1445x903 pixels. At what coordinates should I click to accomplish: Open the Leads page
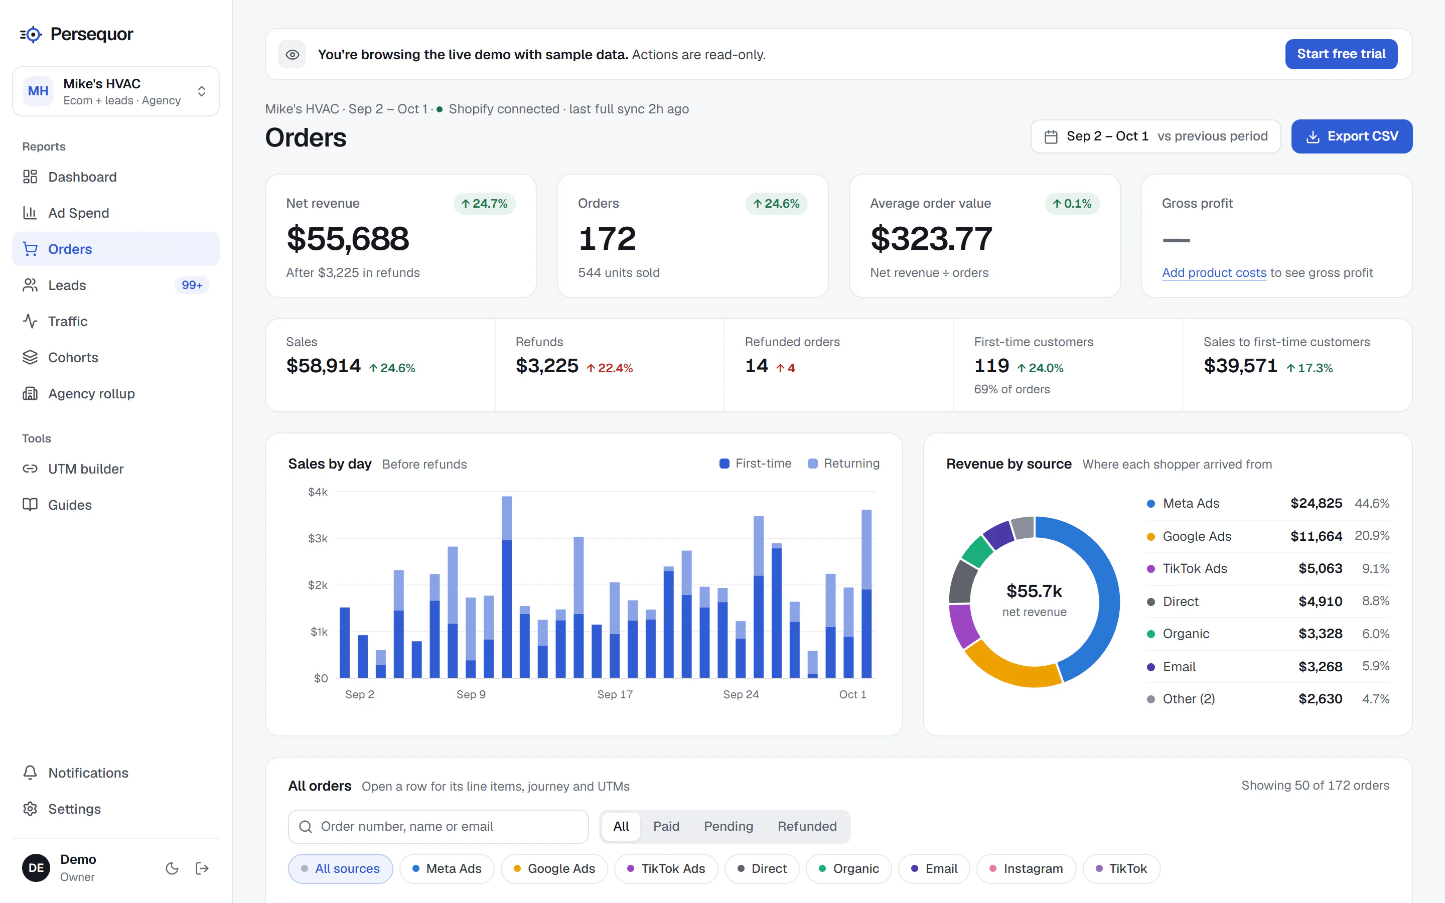tap(116, 285)
